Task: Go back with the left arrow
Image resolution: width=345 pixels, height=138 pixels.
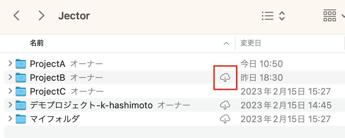Action: pos(17,16)
